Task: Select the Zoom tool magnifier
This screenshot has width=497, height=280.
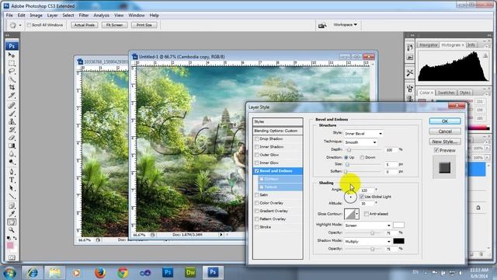Action: click(x=12, y=230)
